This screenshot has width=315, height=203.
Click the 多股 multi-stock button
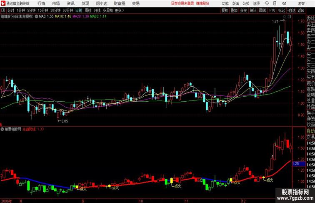click(243, 10)
